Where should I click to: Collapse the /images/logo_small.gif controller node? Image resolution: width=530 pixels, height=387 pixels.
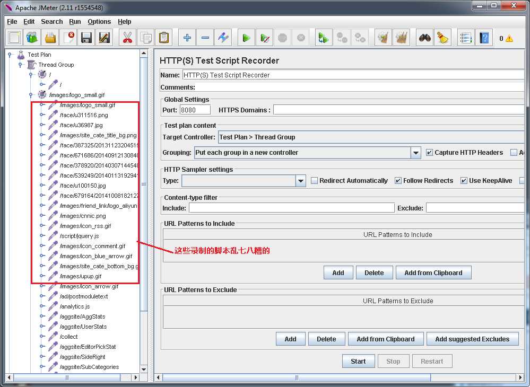31,95
